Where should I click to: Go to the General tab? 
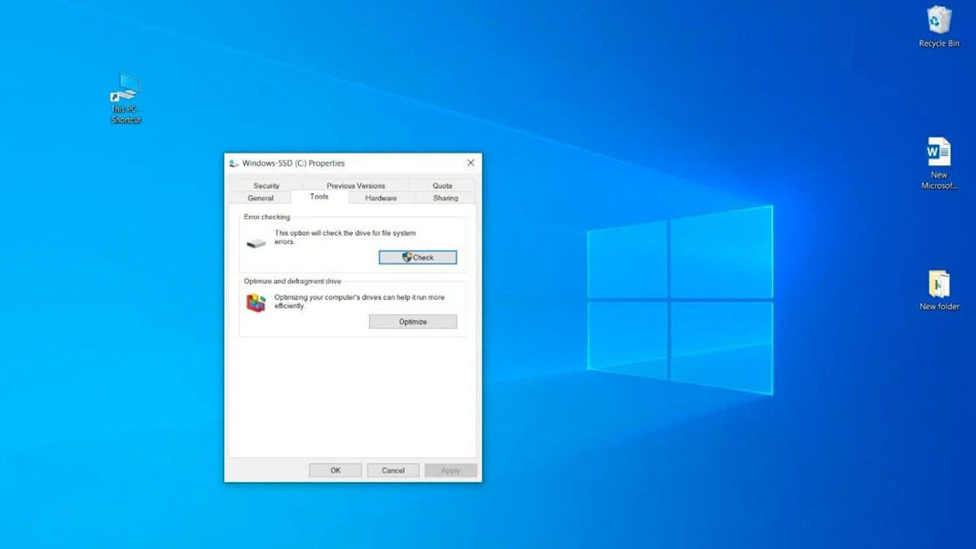260,198
